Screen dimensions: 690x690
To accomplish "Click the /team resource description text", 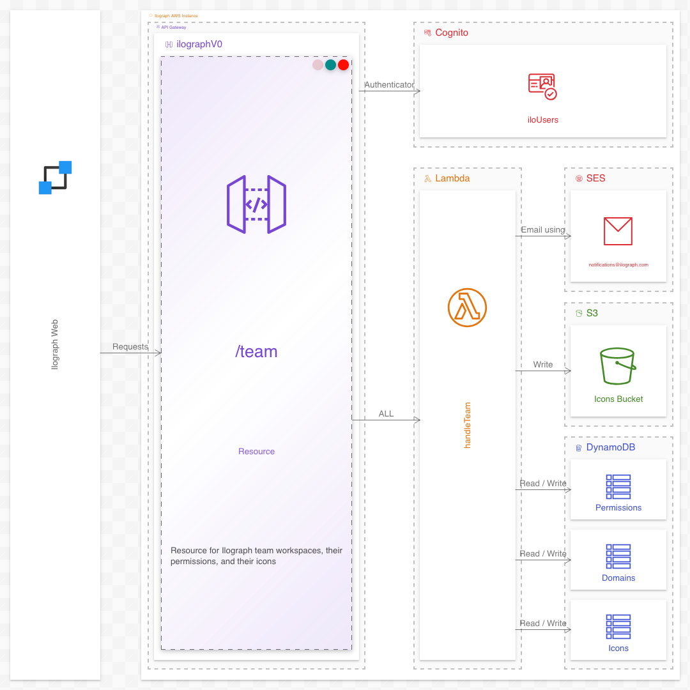I will 257,556.
